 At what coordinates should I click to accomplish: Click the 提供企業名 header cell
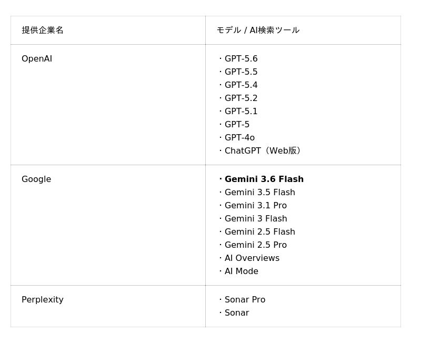coord(108,31)
